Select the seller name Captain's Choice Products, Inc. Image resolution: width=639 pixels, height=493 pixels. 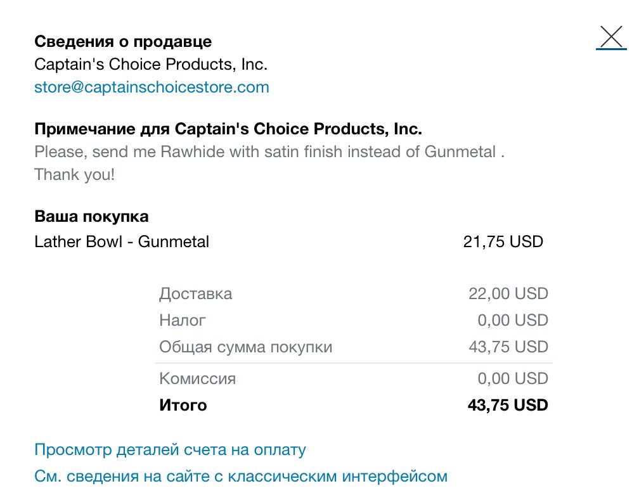coord(151,65)
